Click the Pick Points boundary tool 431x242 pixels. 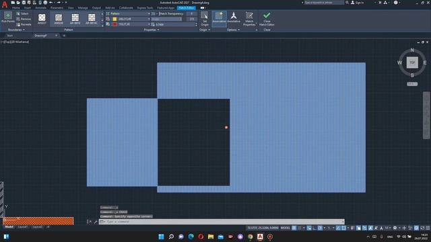[8, 17]
